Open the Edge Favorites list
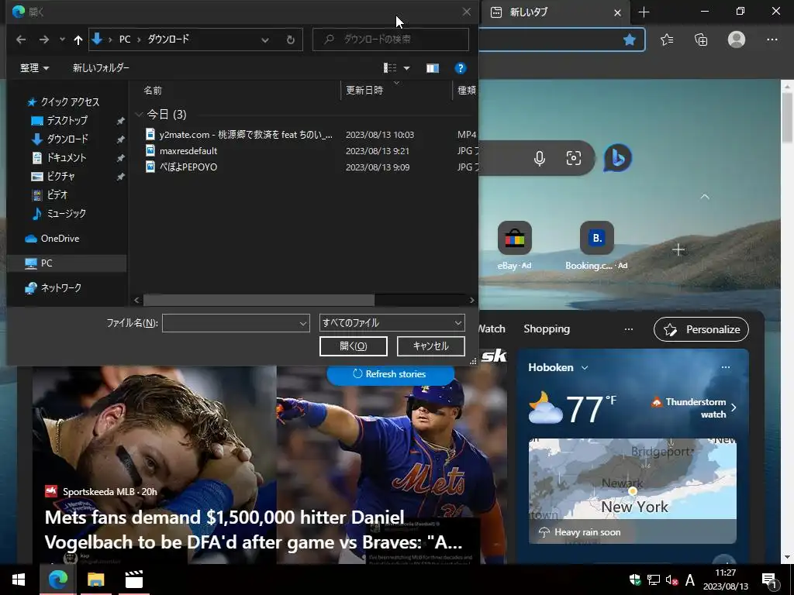 (x=667, y=40)
